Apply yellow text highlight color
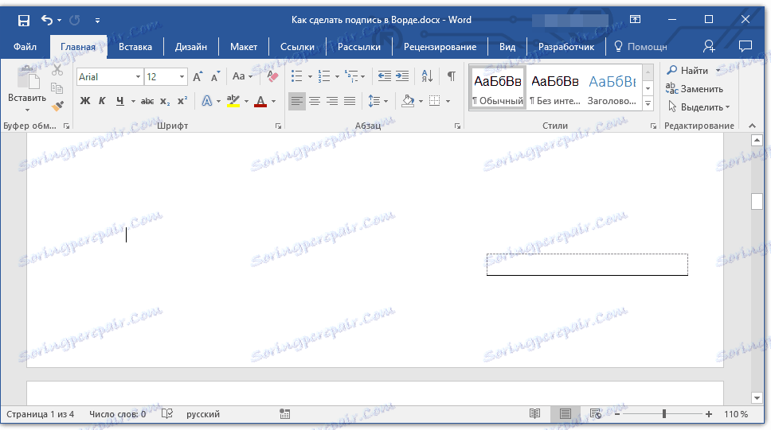 (x=233, y=101)
